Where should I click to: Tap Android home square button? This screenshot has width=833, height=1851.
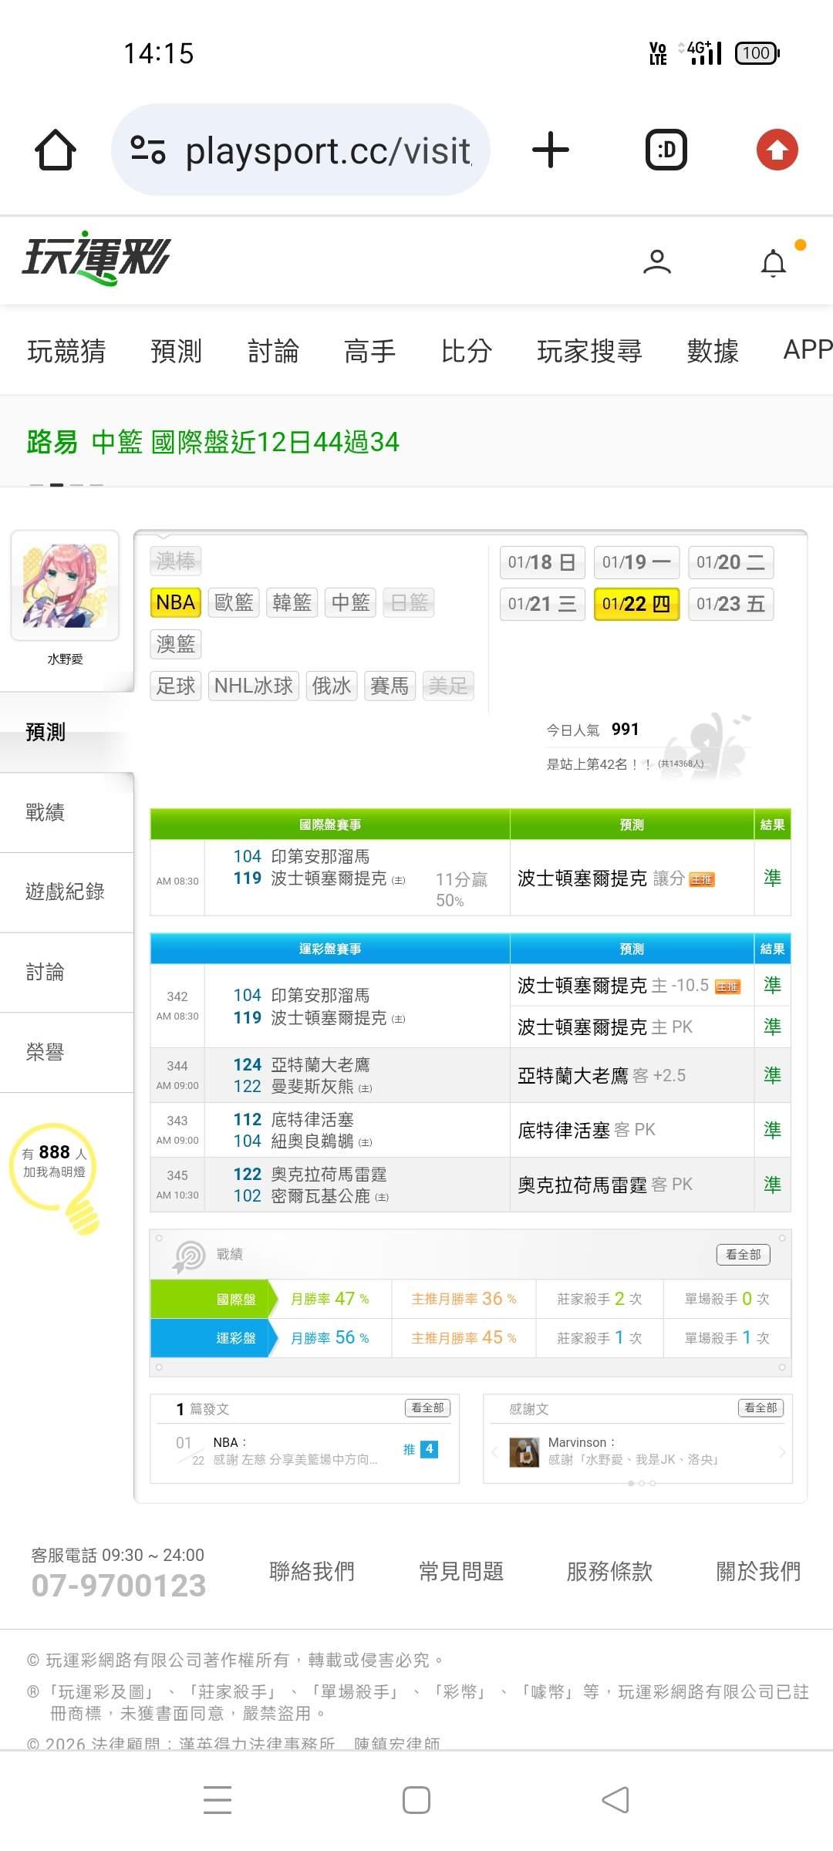[x=416, y=1800]
